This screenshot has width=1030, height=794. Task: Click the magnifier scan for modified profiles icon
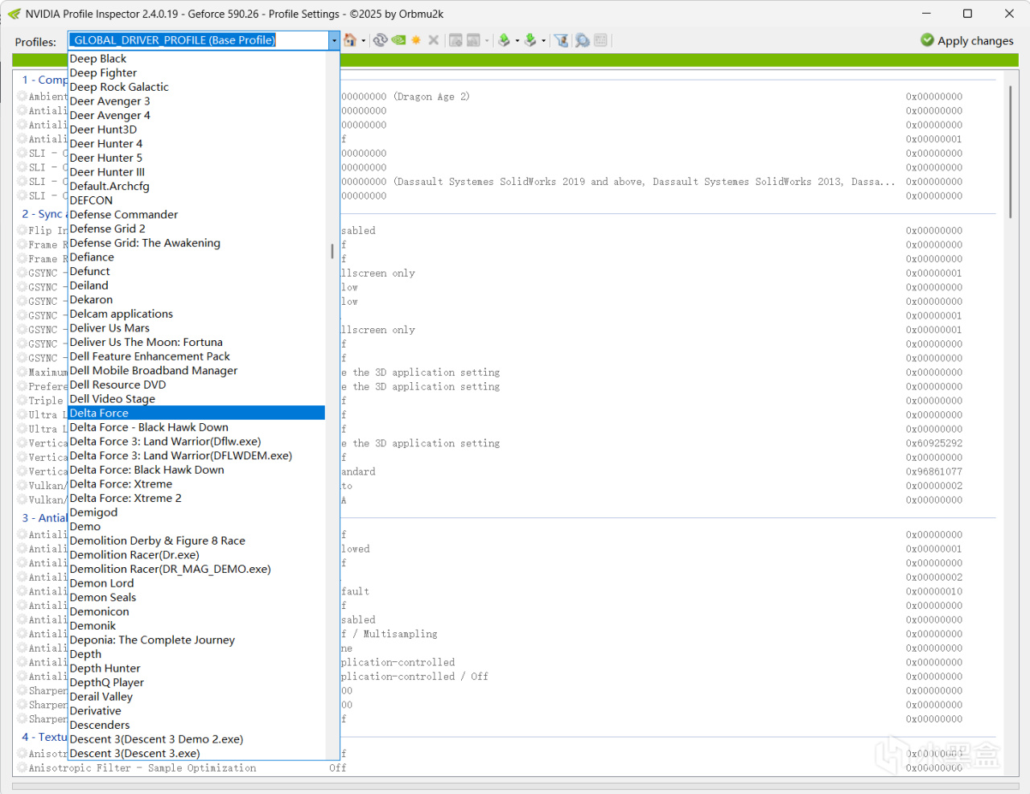tap(583, 40)
